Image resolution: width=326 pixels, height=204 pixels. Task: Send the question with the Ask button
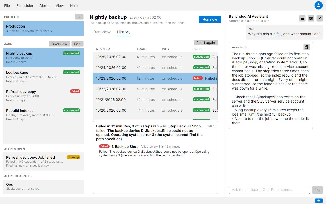(317, 190)
